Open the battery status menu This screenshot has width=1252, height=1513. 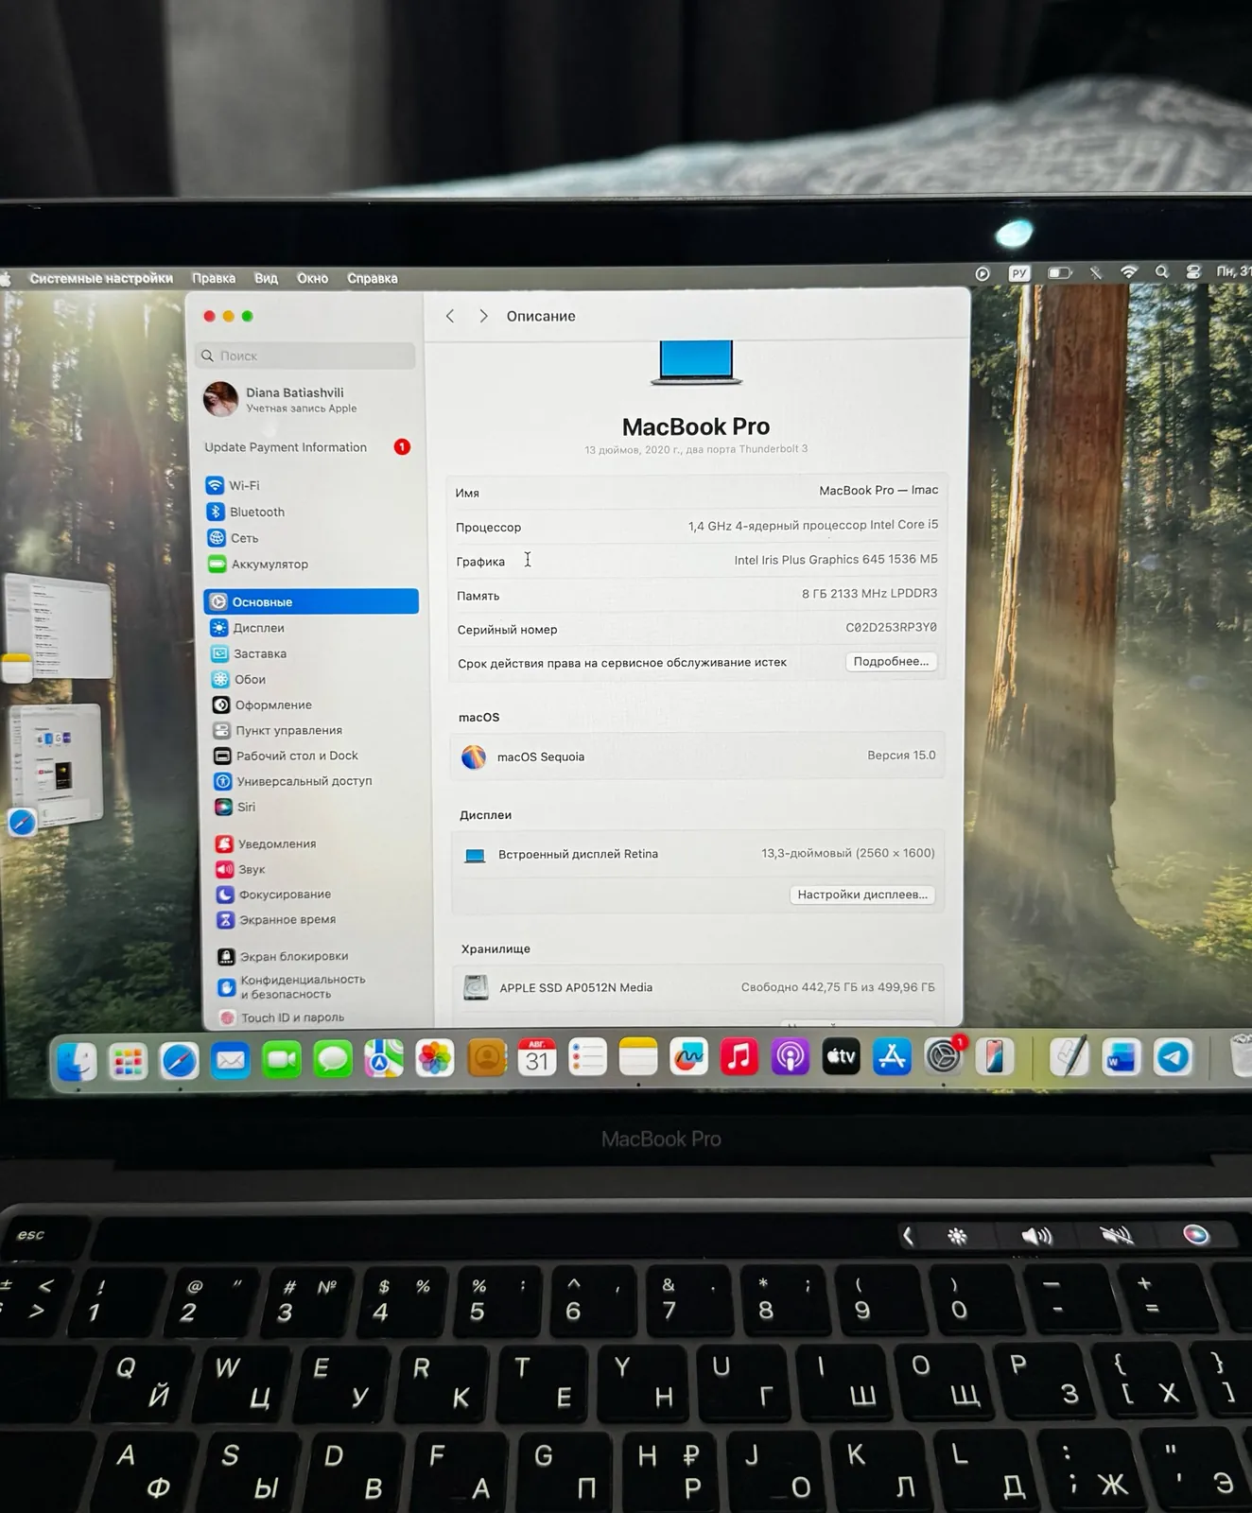click(1060, 272)
